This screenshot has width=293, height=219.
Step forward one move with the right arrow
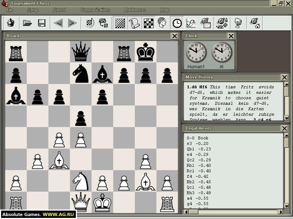(72, 23)
